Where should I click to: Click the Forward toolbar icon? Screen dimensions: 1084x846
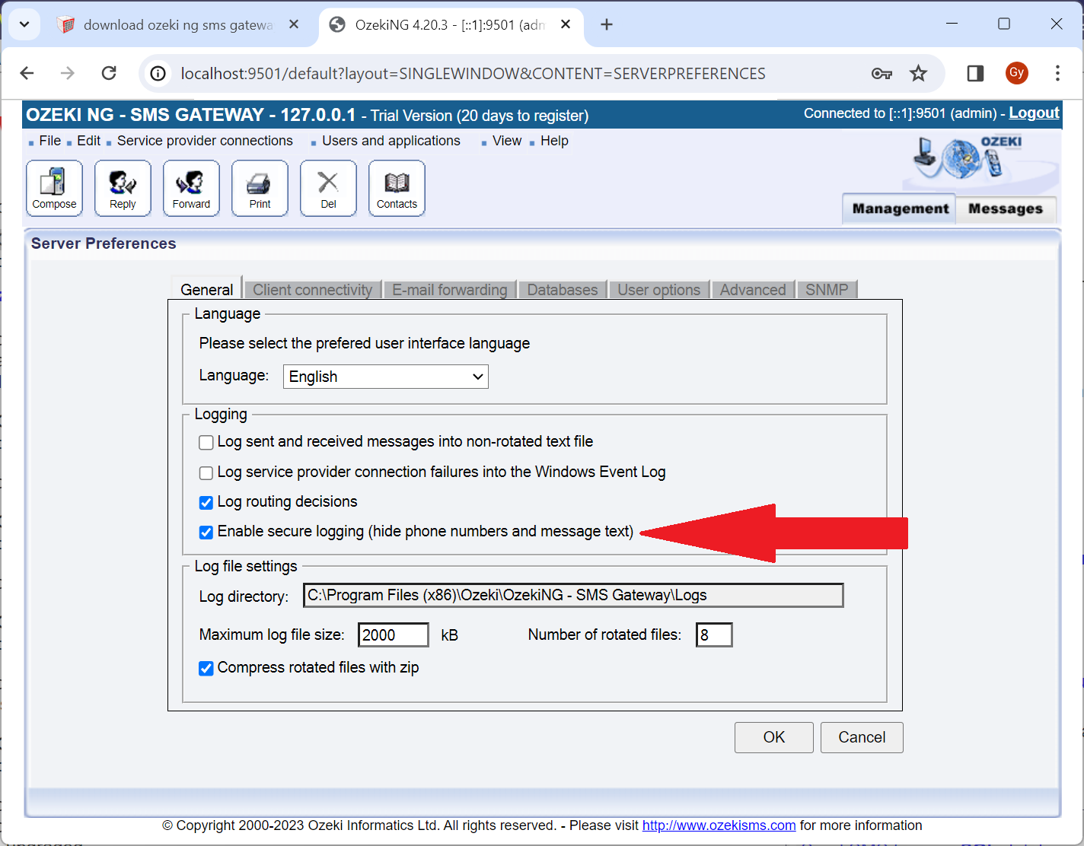(x=191, y=188)
